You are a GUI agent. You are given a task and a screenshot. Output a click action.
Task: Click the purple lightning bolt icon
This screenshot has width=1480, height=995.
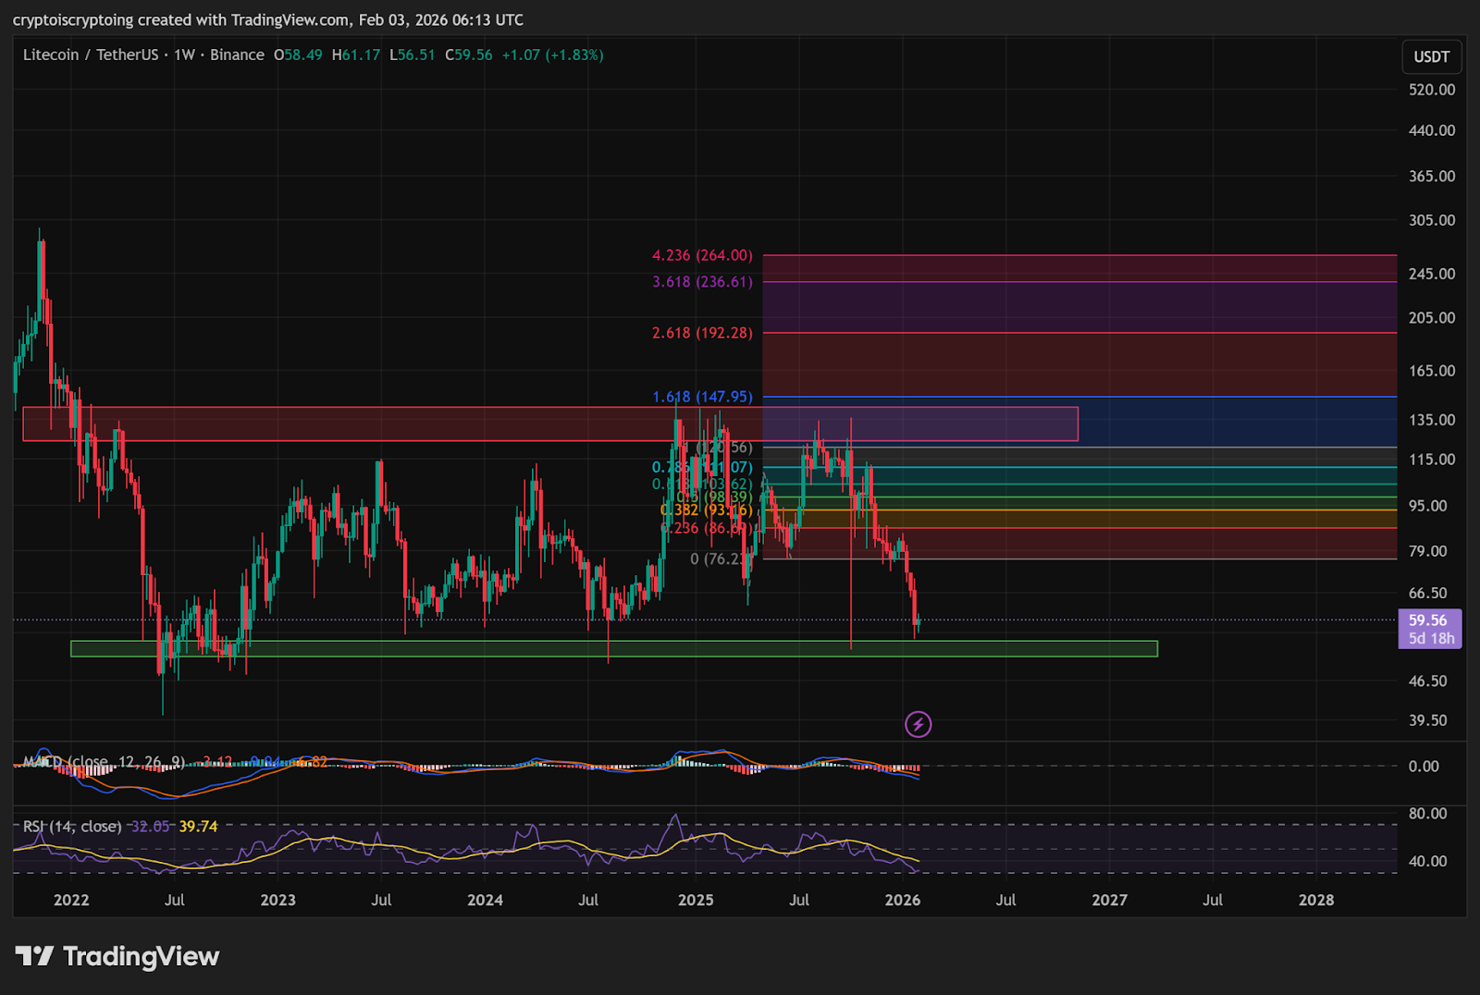918,724
